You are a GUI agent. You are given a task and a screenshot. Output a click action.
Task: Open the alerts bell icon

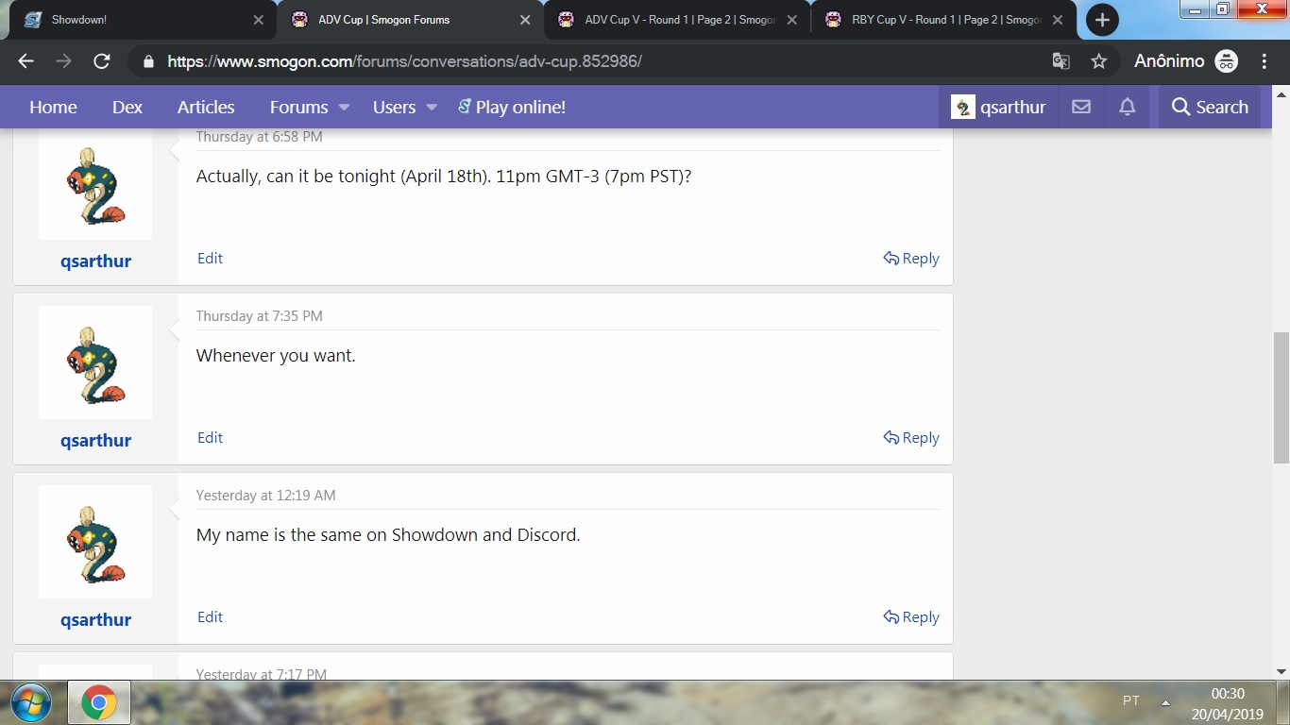1127,107
